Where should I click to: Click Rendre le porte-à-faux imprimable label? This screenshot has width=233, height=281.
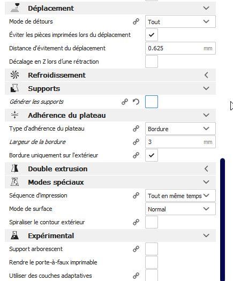[53, 262]
